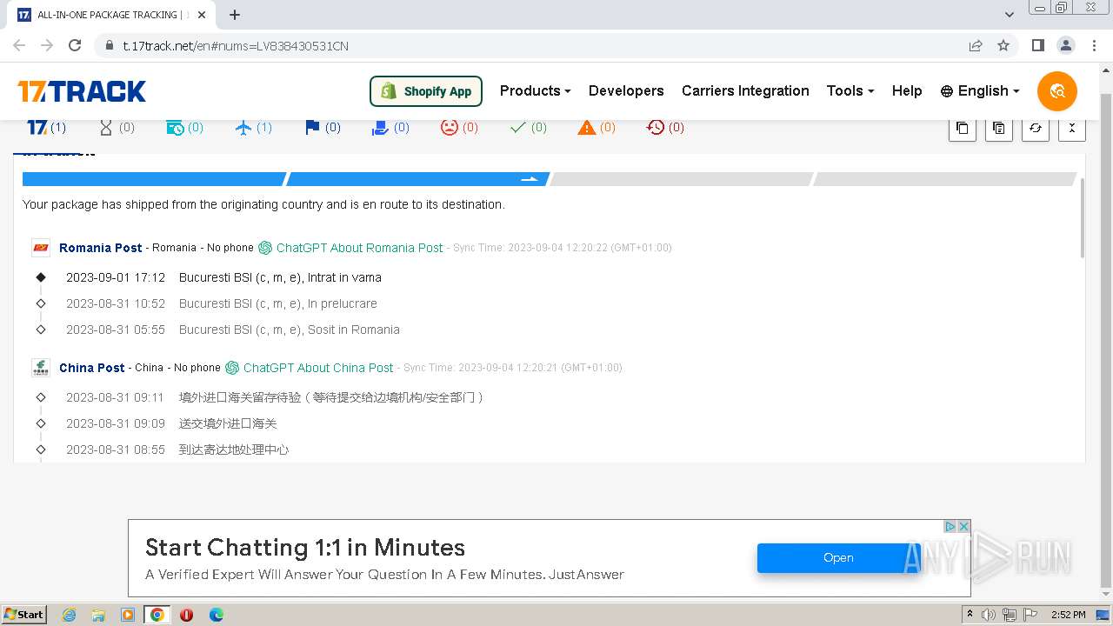1113x626 pixels.
Task: Filter by Out for Delivery status
Action: pos(390,127)
